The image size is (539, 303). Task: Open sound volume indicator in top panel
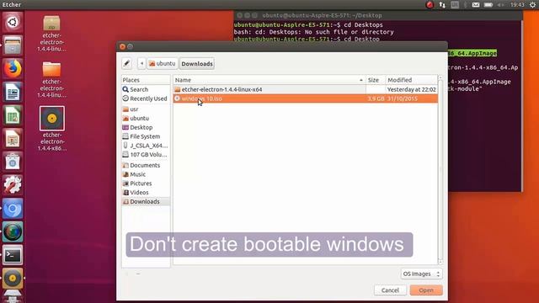tap(501, 5)
